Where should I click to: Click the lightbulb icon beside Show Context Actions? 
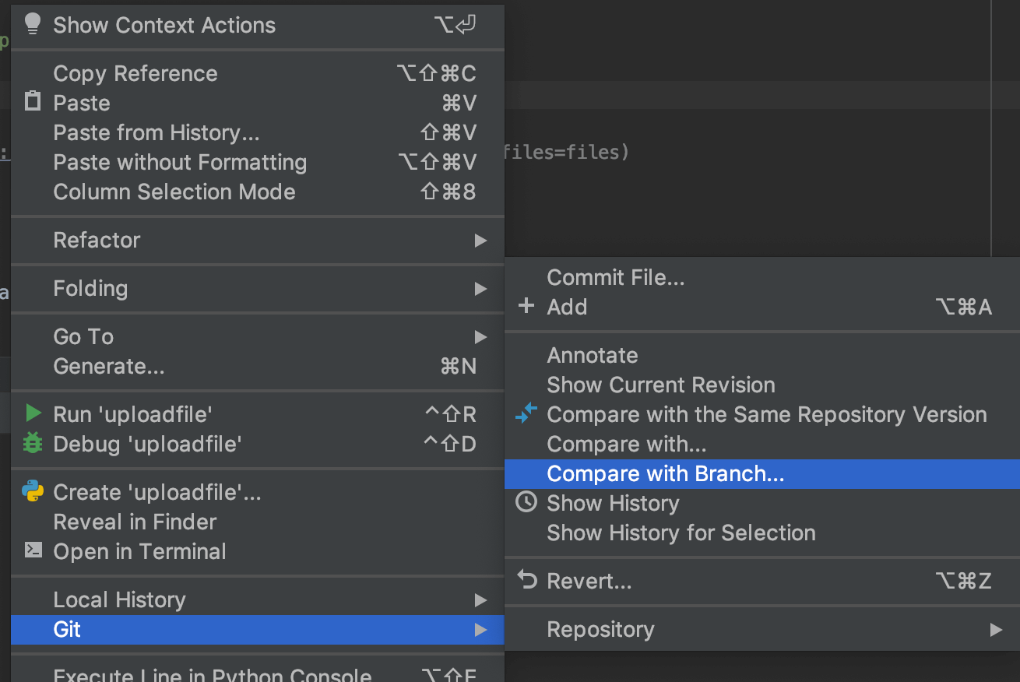point(33,24)
